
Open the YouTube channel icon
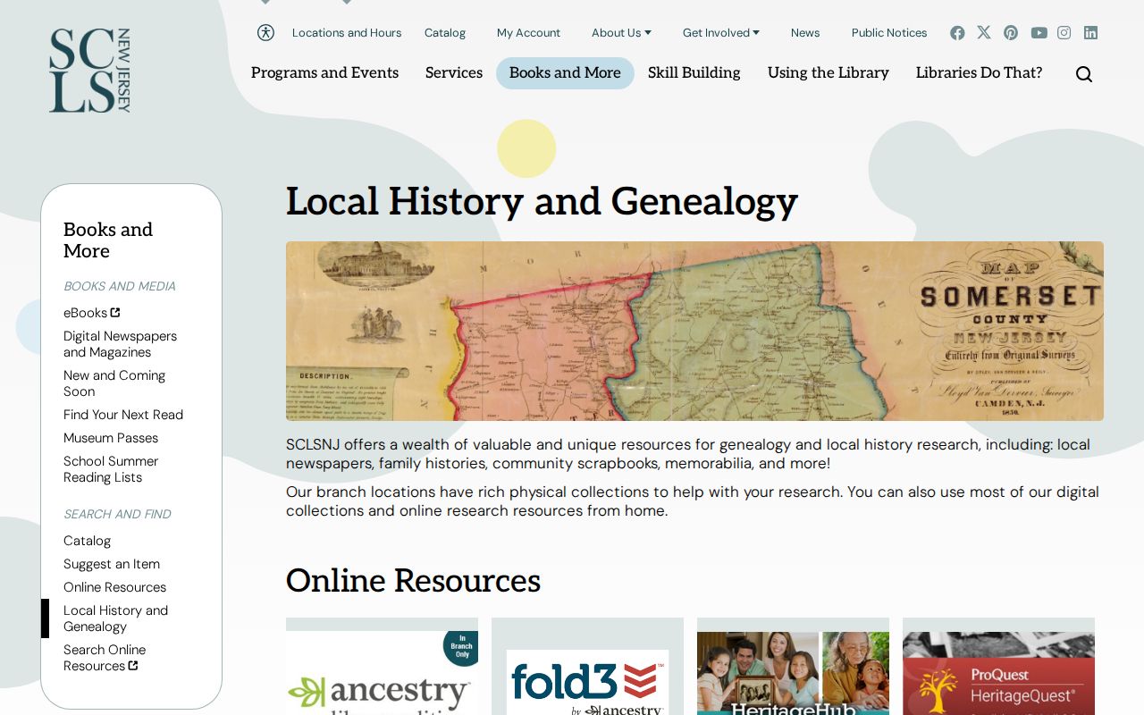[x=1039, y=33]
